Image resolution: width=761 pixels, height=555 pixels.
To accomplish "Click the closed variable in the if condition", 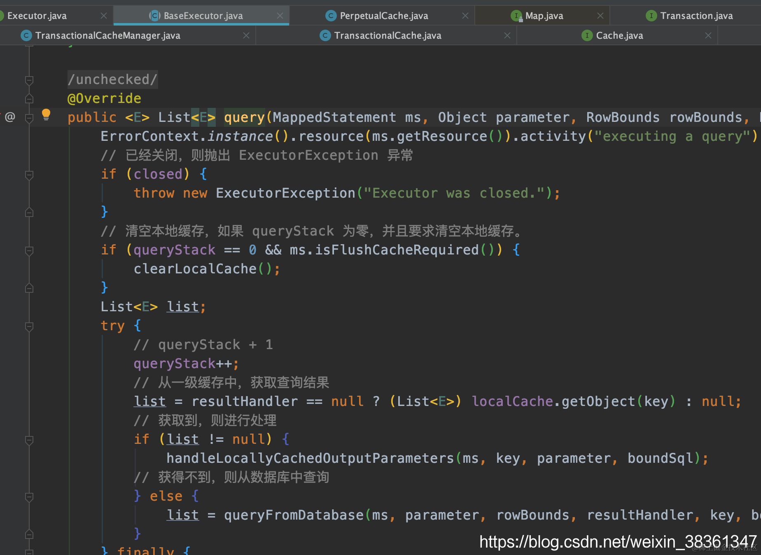I will coord(158,174).
